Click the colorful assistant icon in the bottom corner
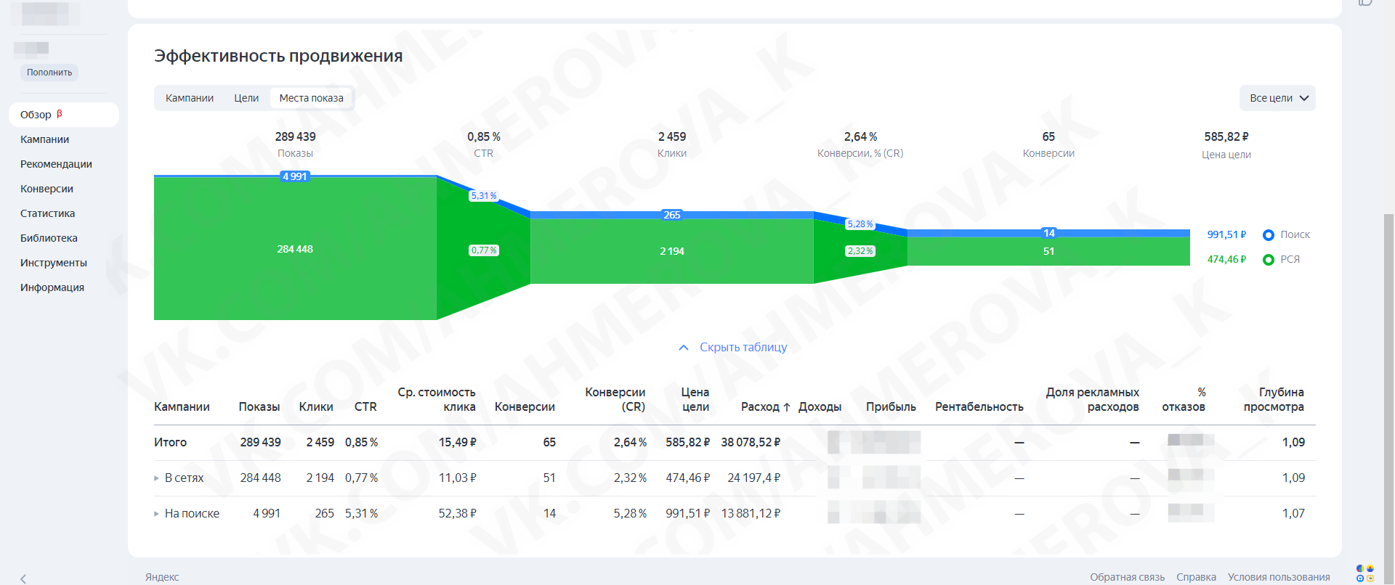Screen dimensions: 1395x585 [x=1365, y=573]
